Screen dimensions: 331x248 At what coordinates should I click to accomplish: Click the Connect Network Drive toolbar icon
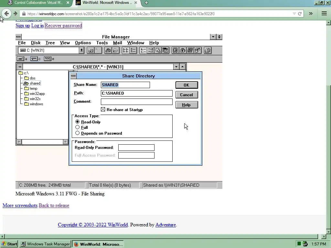91,50
